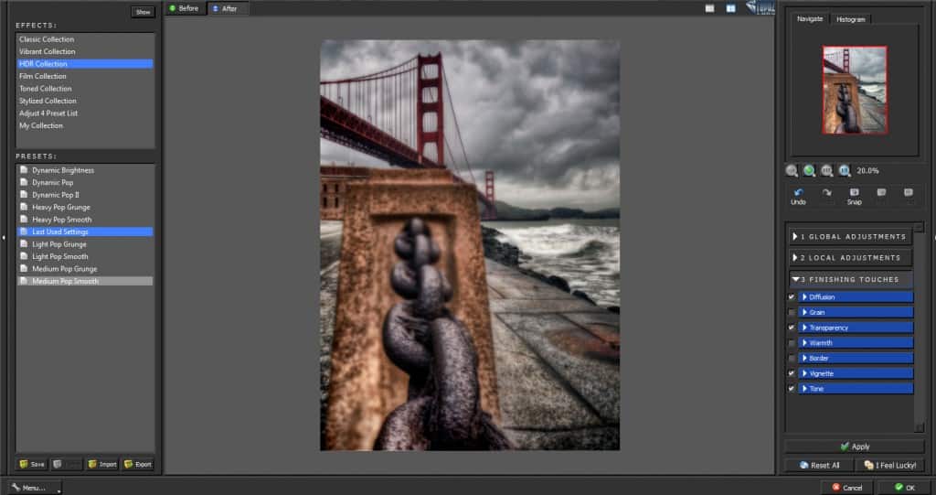Switch to the Histogram tab
936x495 pixels.
[x=850, y=20]
